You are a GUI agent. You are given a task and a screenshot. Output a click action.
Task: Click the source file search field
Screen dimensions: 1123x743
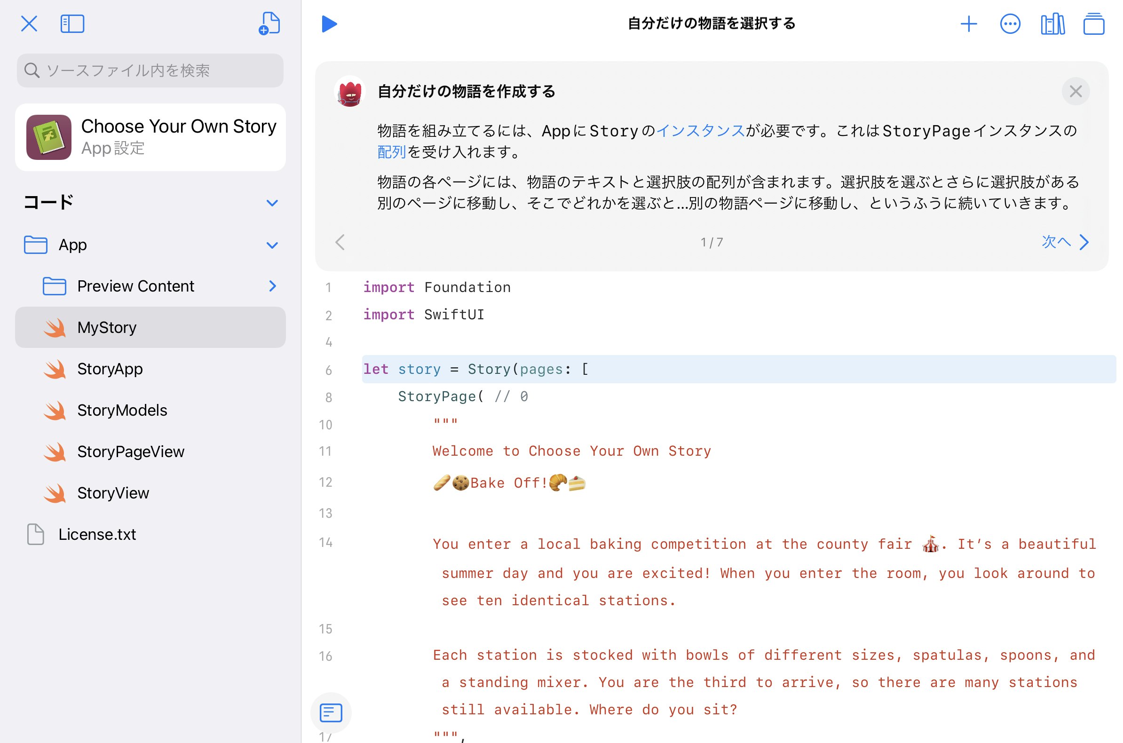click(x=150, y=71)
